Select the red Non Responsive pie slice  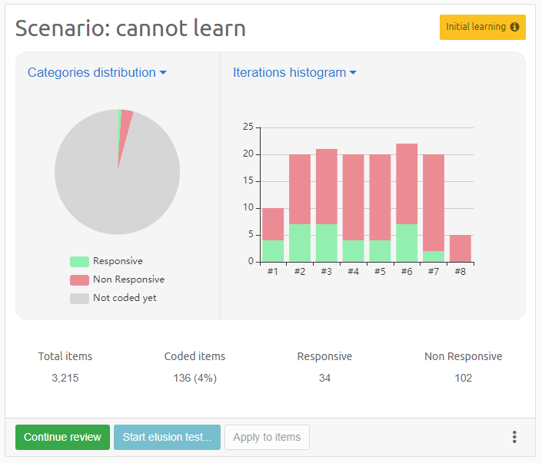(x=125, y=123)
